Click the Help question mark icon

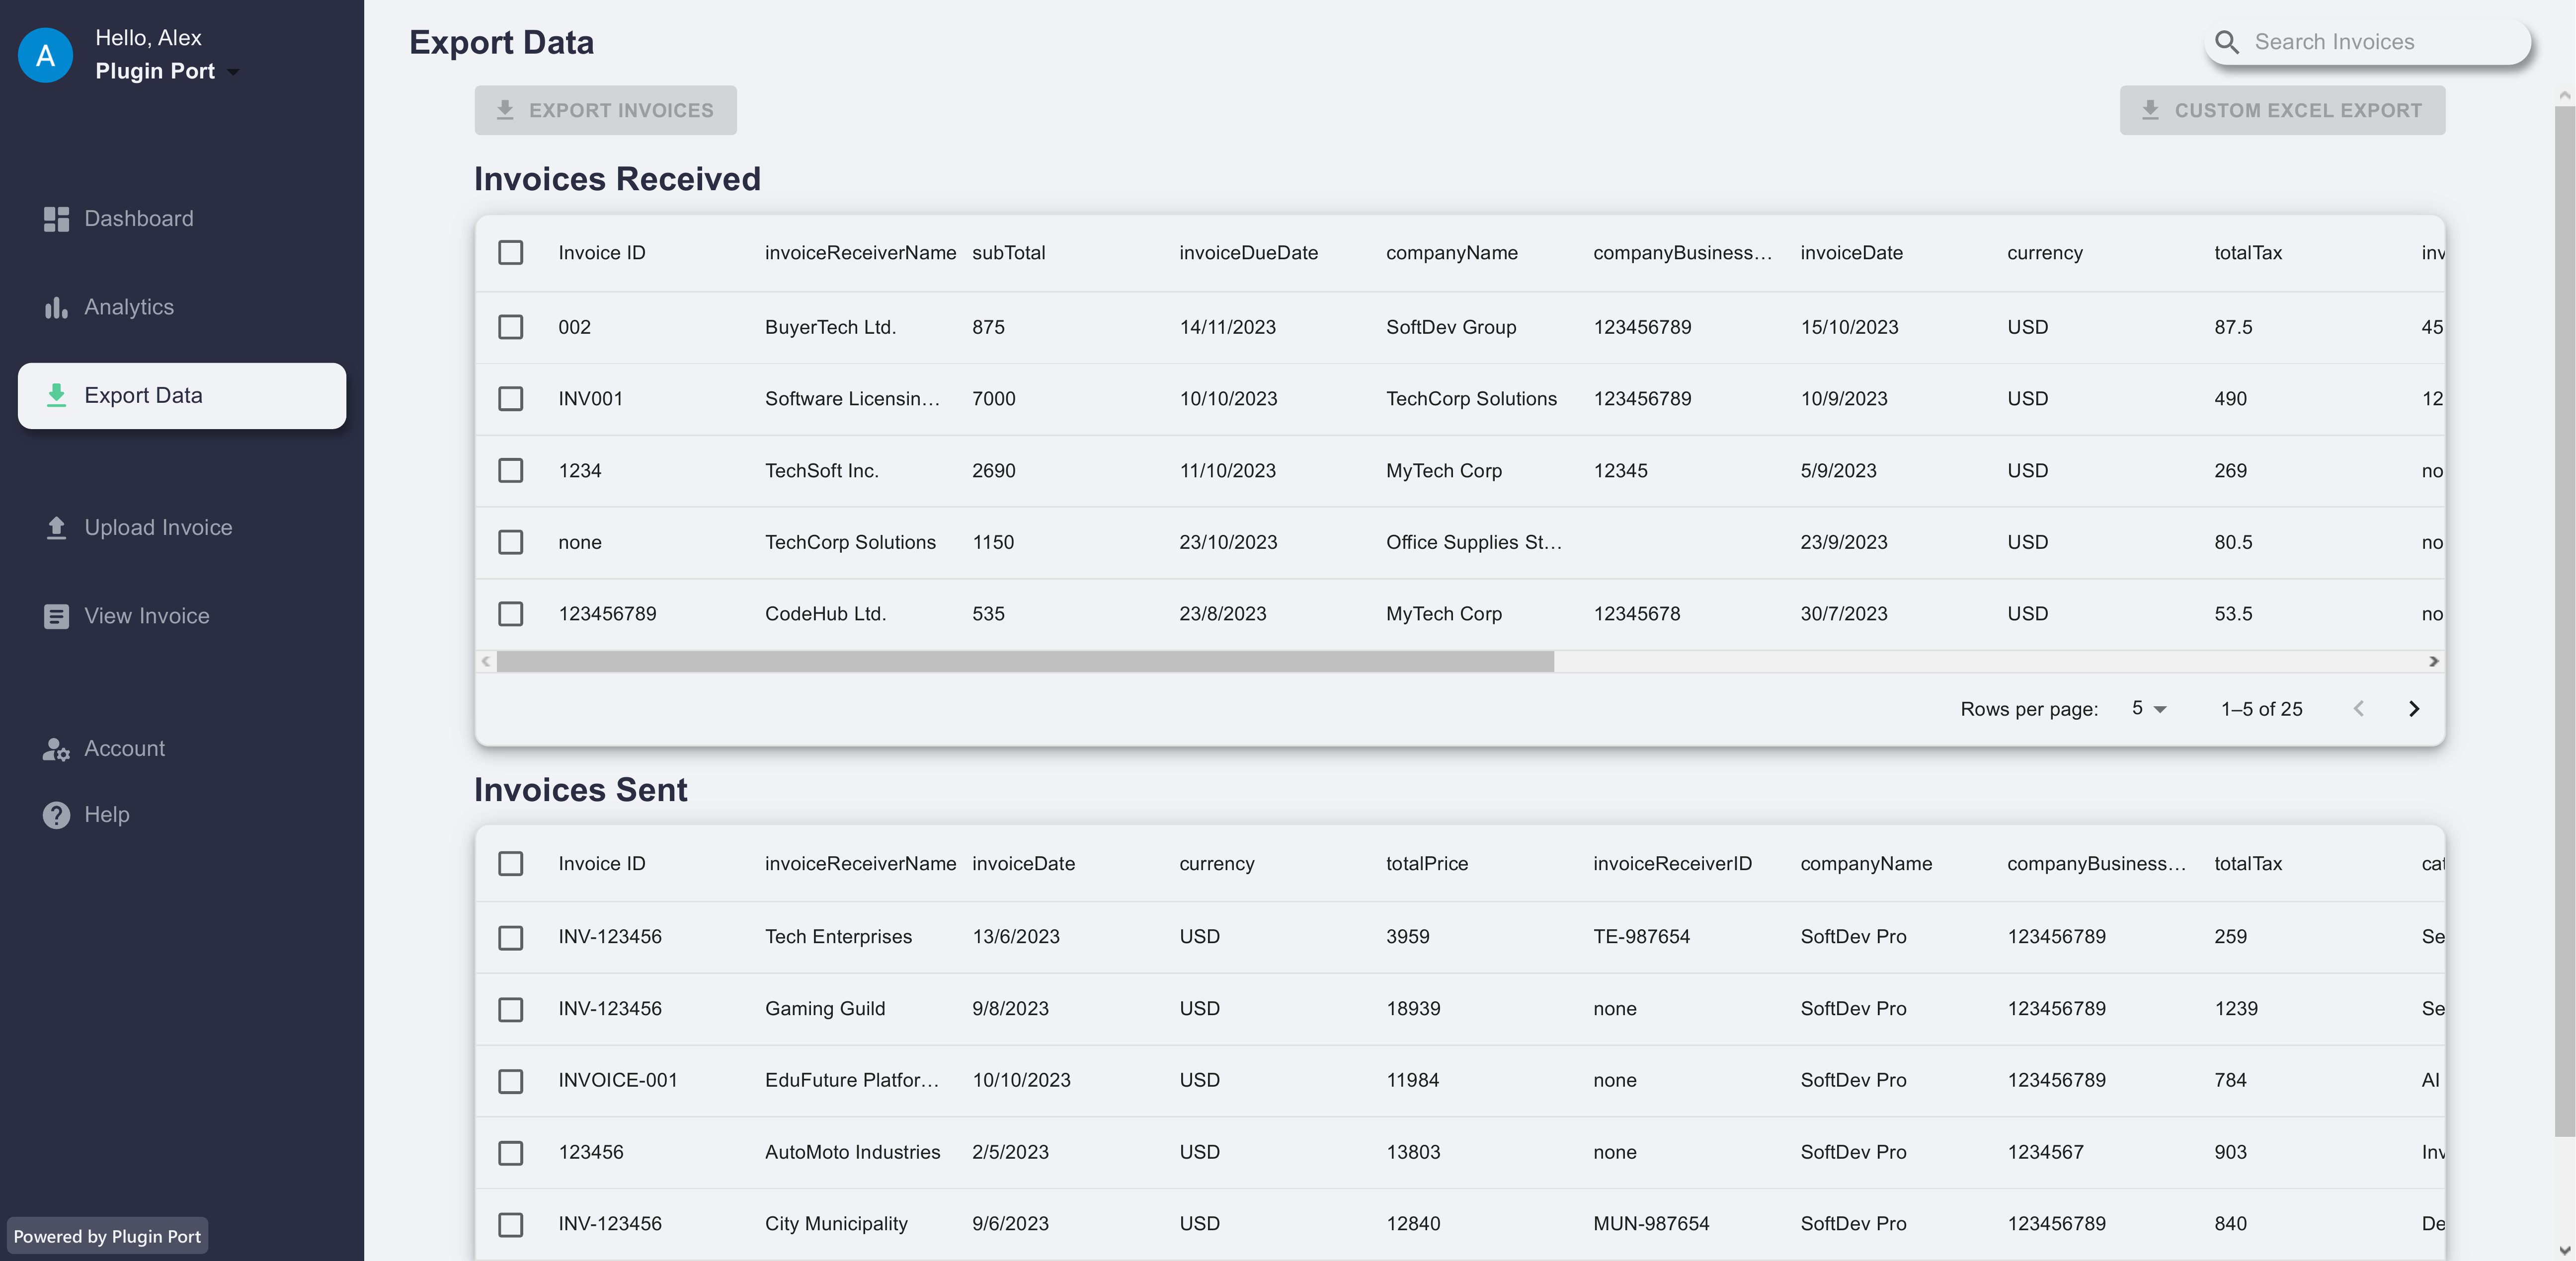(x=56, y=816)
